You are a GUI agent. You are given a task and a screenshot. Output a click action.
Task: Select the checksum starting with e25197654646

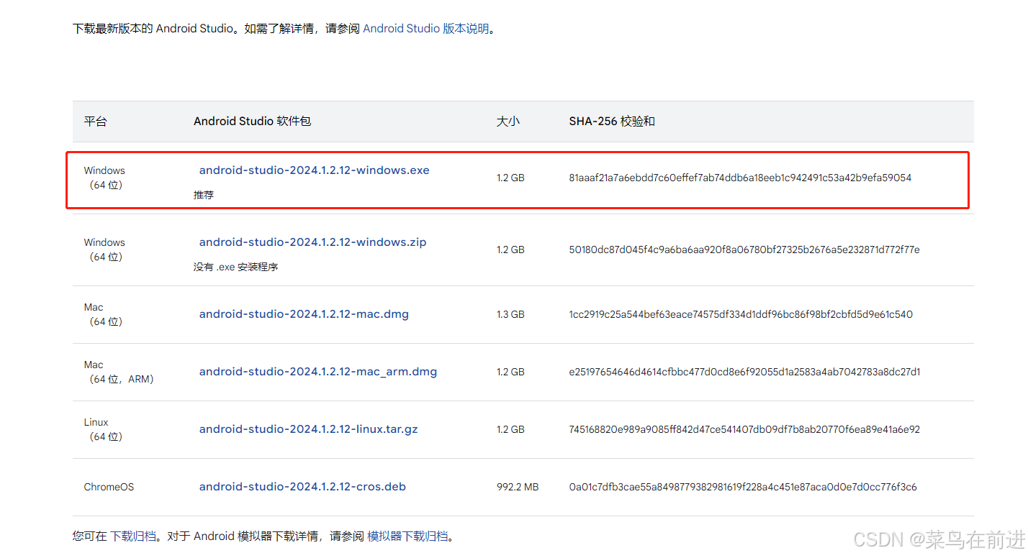[x=744, y=372]
